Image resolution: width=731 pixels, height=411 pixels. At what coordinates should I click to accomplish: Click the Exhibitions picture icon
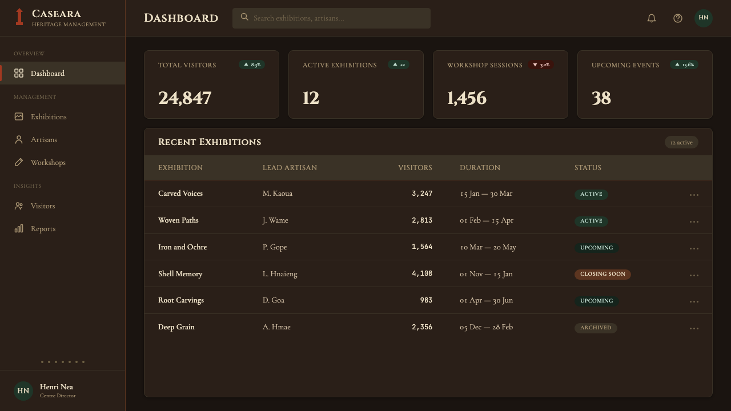point(19,116)
